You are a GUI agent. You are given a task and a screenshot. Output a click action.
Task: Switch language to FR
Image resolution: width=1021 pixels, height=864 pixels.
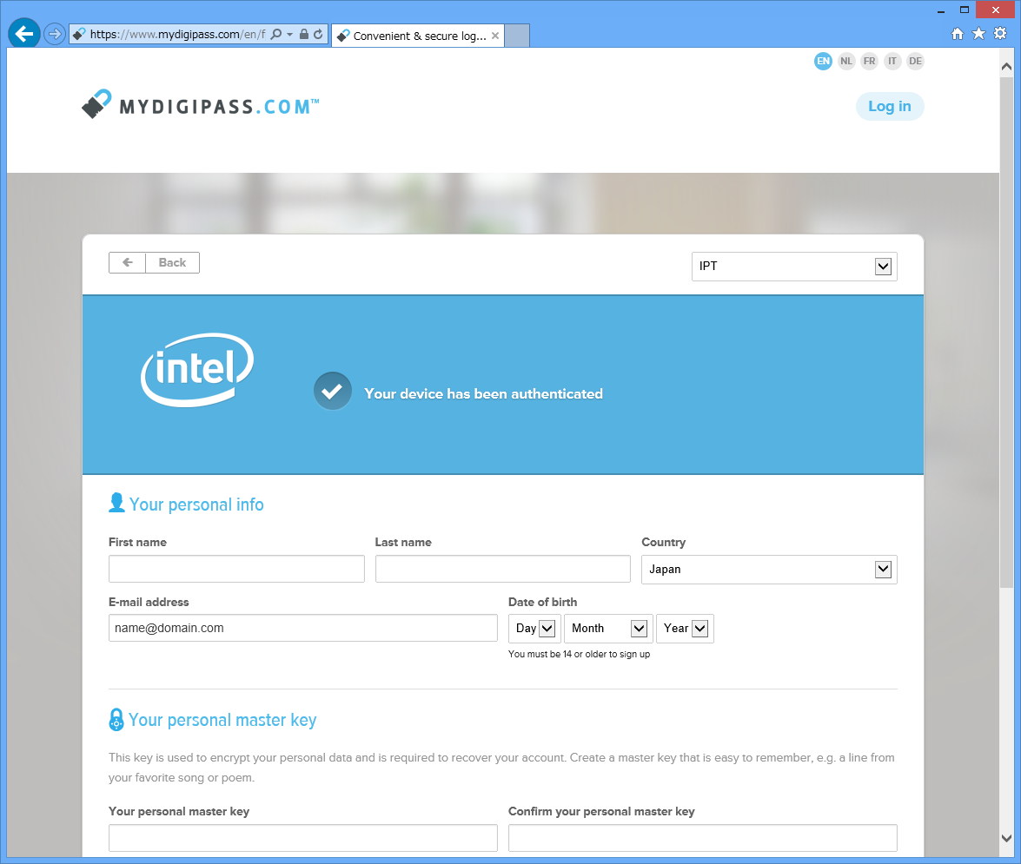(x=869, y=61)
